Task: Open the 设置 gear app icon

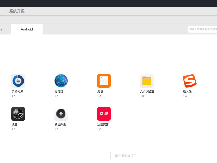Action: (18, 114)
